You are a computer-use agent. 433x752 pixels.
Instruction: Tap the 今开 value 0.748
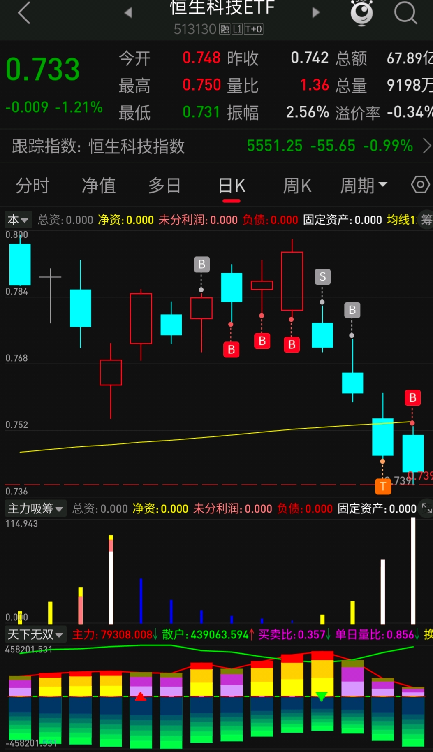tap(202, 58)
